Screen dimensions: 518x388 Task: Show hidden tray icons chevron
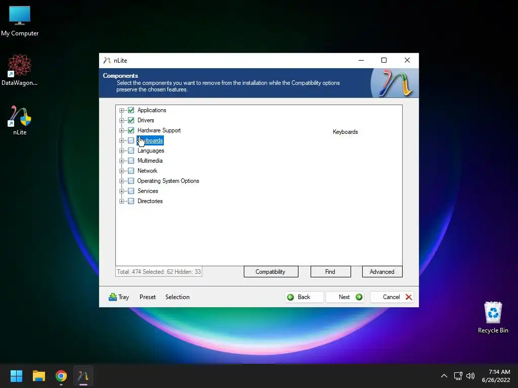pyautogui.click(x=444, y=376)
